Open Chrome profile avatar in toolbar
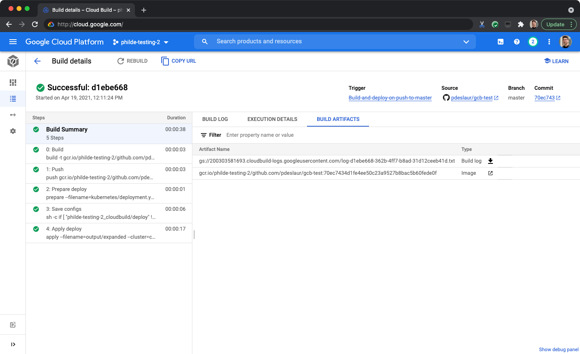This screenshot has width=580, height=354. (534, 24)
